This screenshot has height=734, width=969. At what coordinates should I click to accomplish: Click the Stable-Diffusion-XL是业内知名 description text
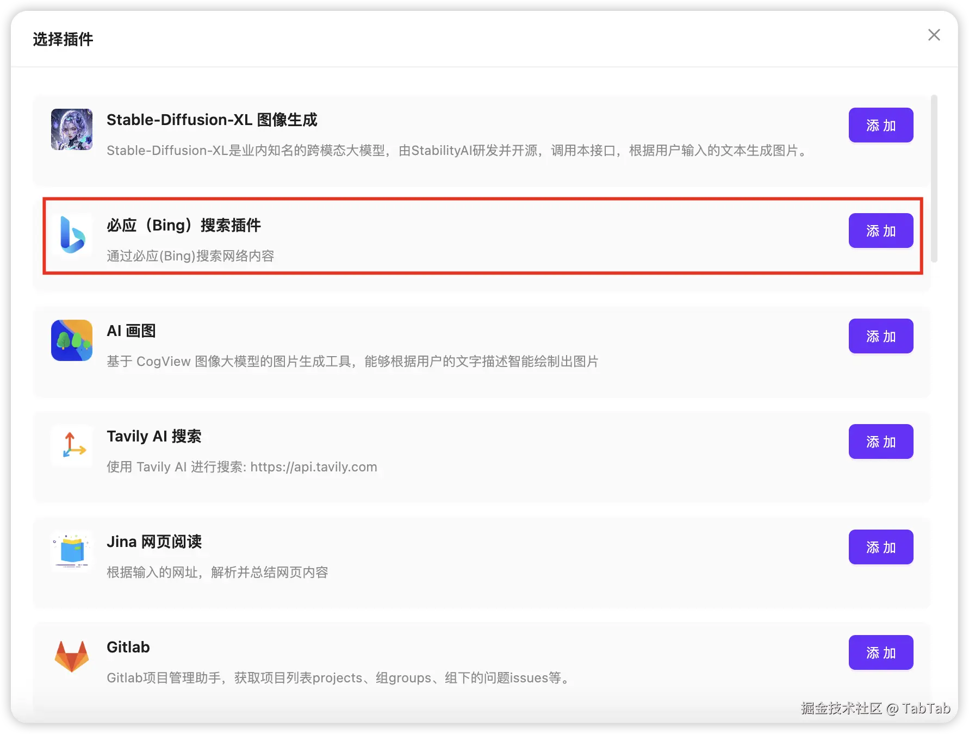(x=458, y=150)
